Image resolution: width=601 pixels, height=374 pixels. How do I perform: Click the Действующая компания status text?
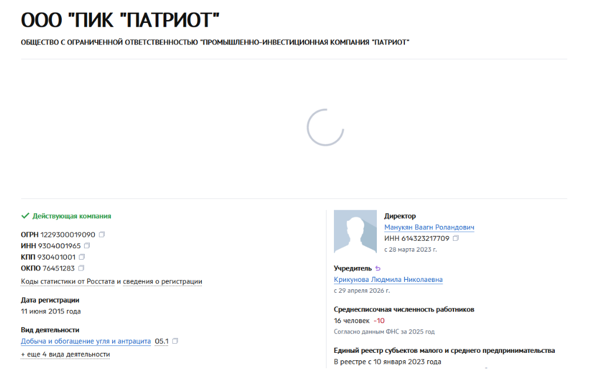[71, 216]
